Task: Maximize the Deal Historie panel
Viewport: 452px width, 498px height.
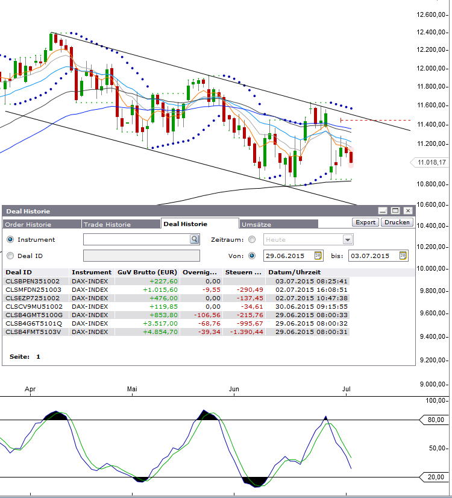Action: point(395,210)
